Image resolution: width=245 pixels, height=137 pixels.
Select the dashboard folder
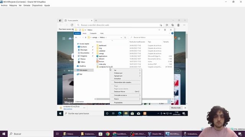tap(103, 46)
